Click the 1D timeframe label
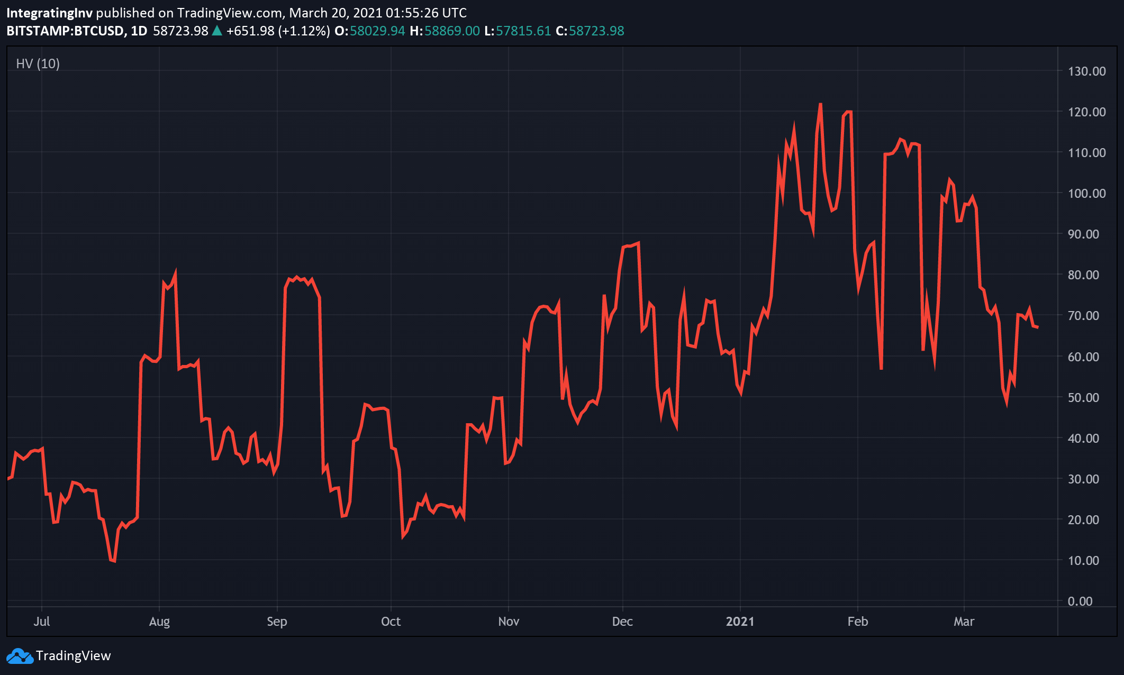Screen dimensions: 1124x675 pos(139,31)
